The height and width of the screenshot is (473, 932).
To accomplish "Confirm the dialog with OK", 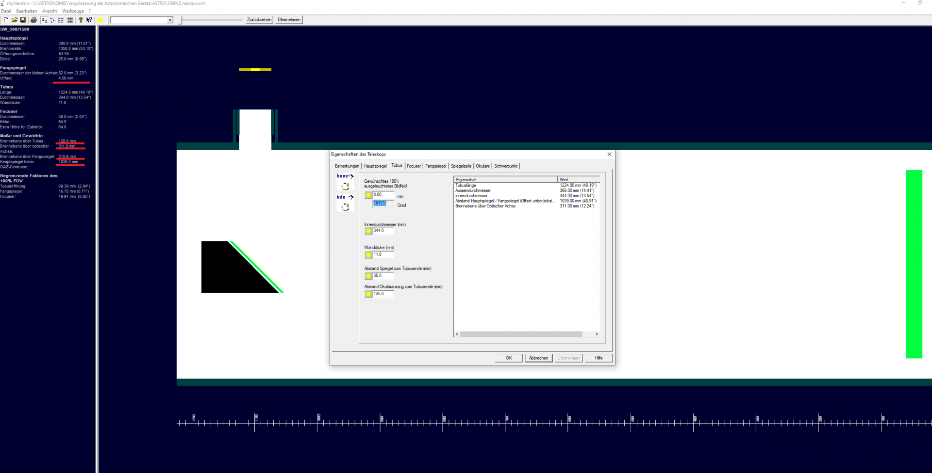I will click(x=509, y=358).
